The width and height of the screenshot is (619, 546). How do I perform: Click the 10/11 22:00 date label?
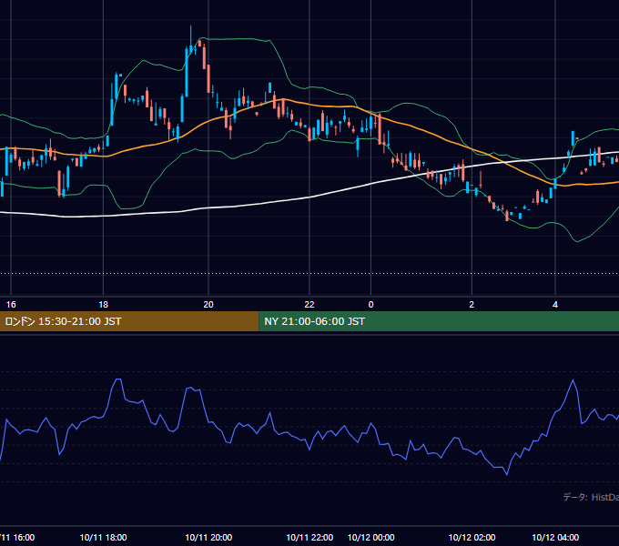pyautogui.click(x=309, y=538)
